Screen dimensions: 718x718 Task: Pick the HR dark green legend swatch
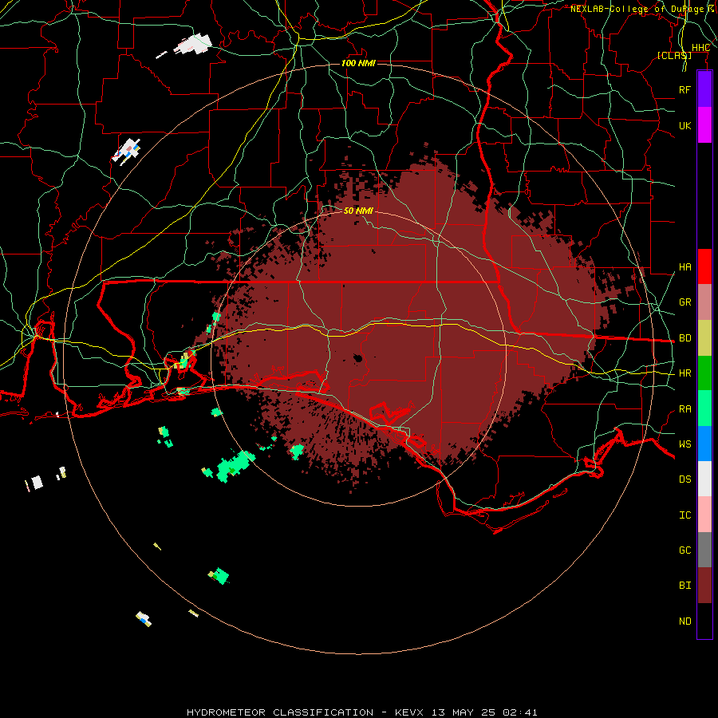point(704,373)
